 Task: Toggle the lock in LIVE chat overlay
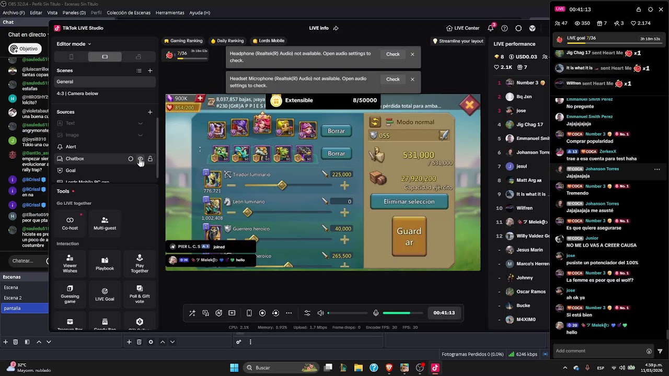pos(638,9)
